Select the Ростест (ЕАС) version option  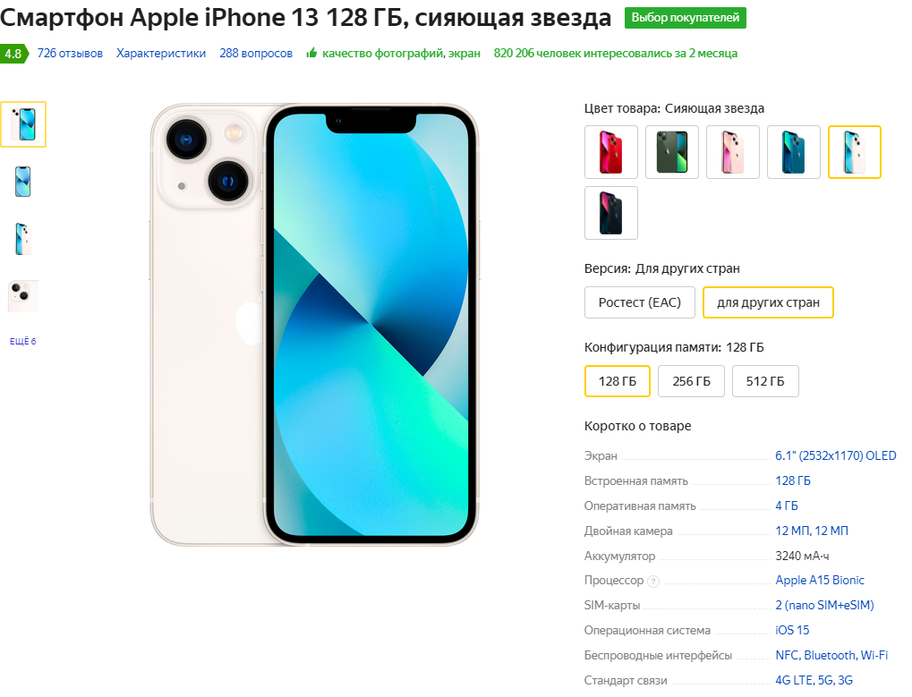639,302
